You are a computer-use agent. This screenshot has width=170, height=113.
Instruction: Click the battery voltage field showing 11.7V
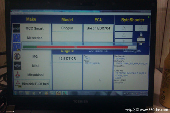141,40
